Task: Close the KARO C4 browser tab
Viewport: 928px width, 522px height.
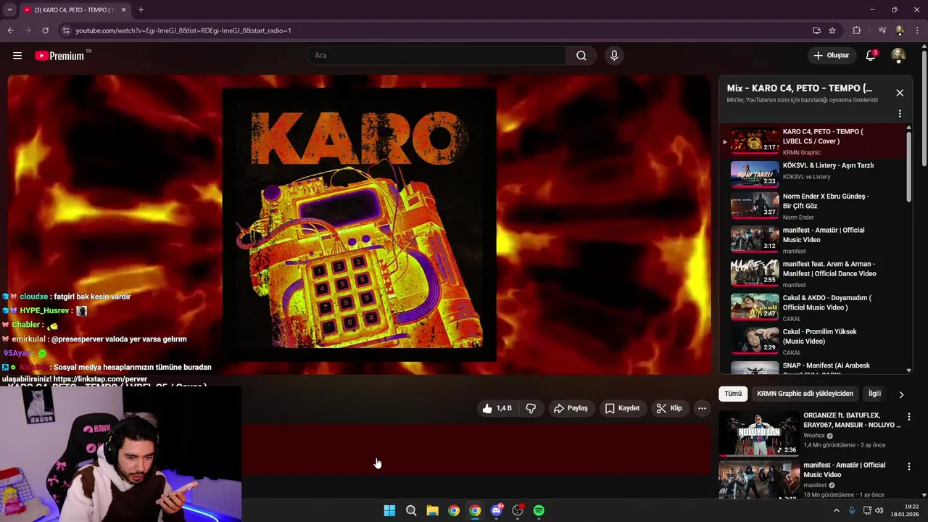Action: coord(123,9)
